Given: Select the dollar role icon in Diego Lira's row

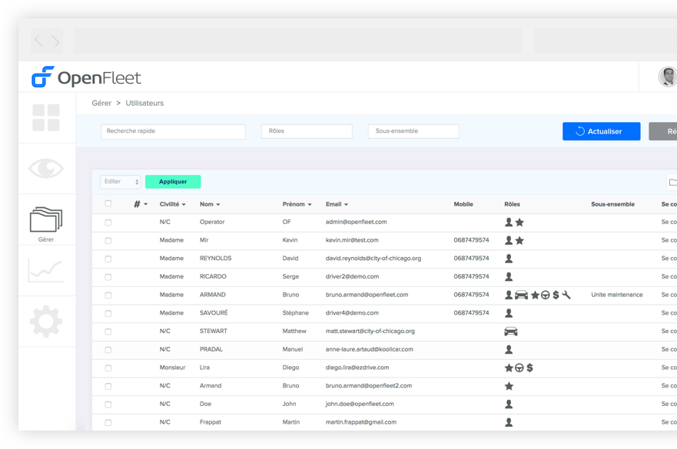Looking at the screenshot, I should (529, 368).
